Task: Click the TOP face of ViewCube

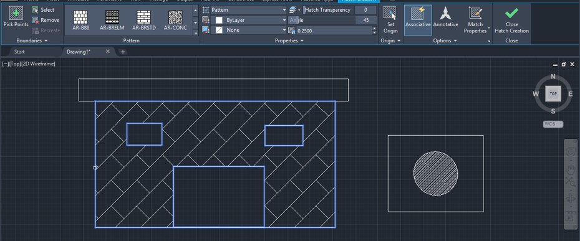Action: point(553,94)
